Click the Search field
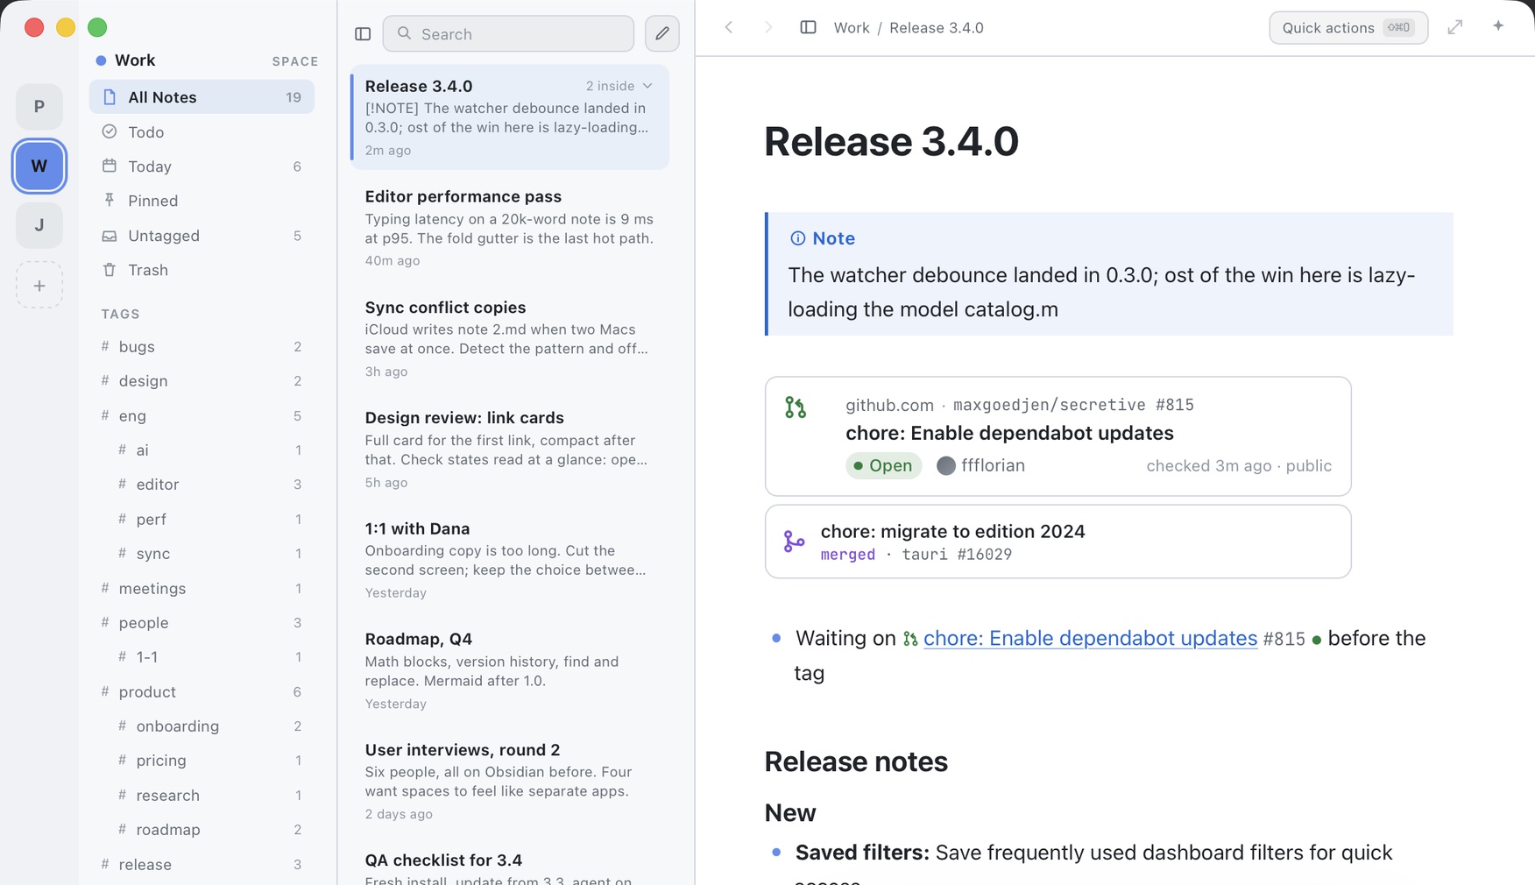1535x885 pixels. (508, 34)
